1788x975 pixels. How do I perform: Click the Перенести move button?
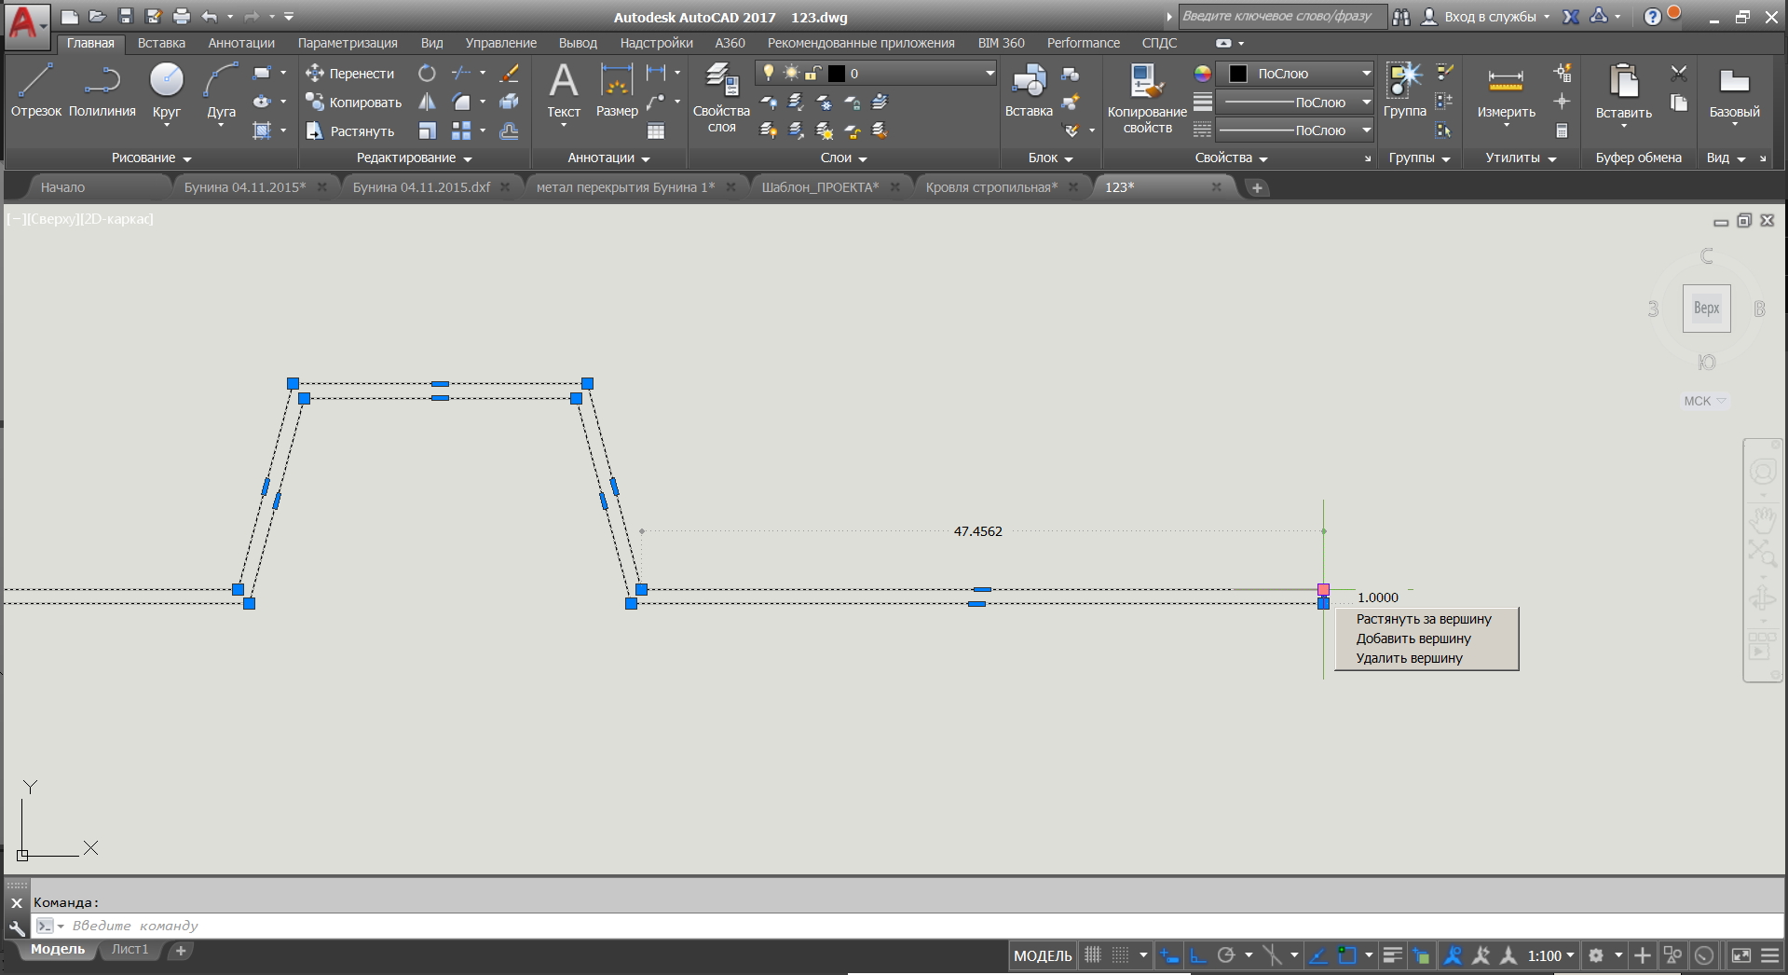(350, 74)
